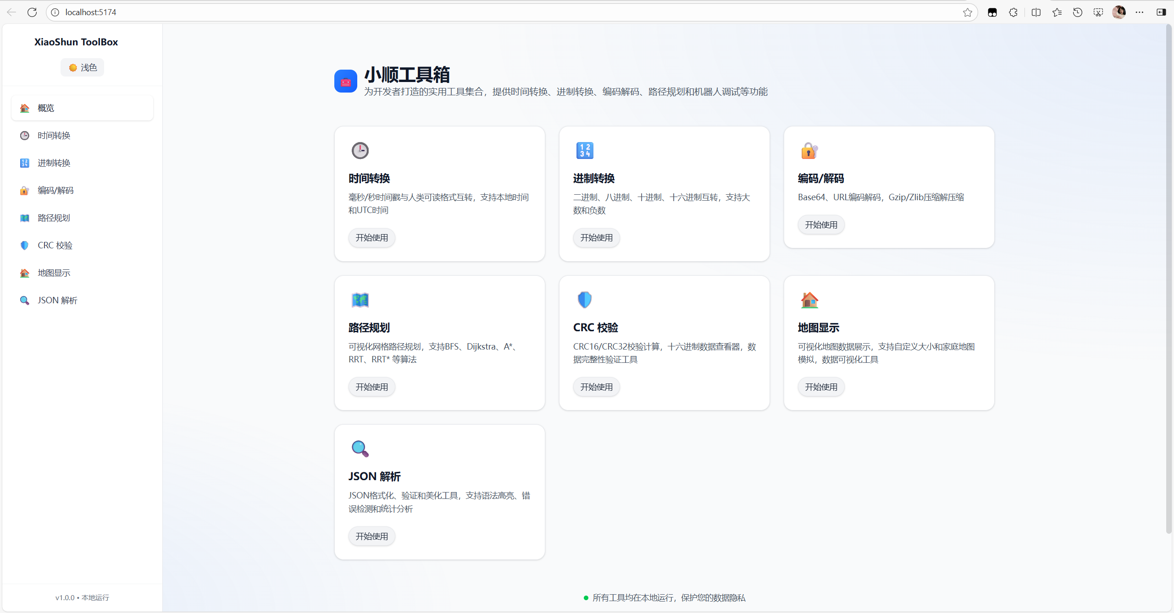This screenshot has height=613, width=1174.
Task: Click the shield icon on CRC 校验 card
Action: pyautogui.click(x=585, y=300)
